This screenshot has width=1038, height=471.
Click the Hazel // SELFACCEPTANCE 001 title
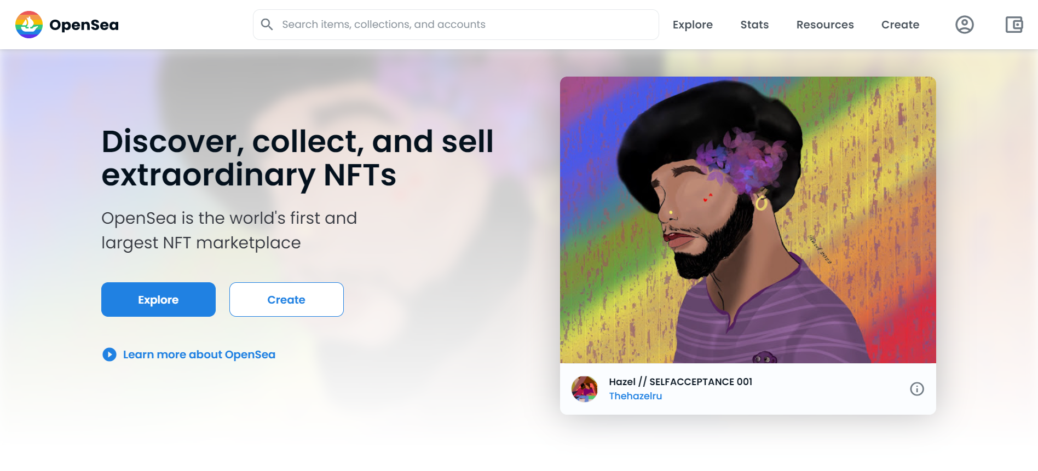(681, 382)
